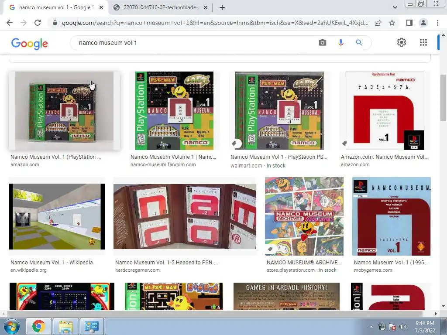Open the Wikipedia 3D museum thumbnail
This screenshot has width=447, height=335.
[57, 216]
